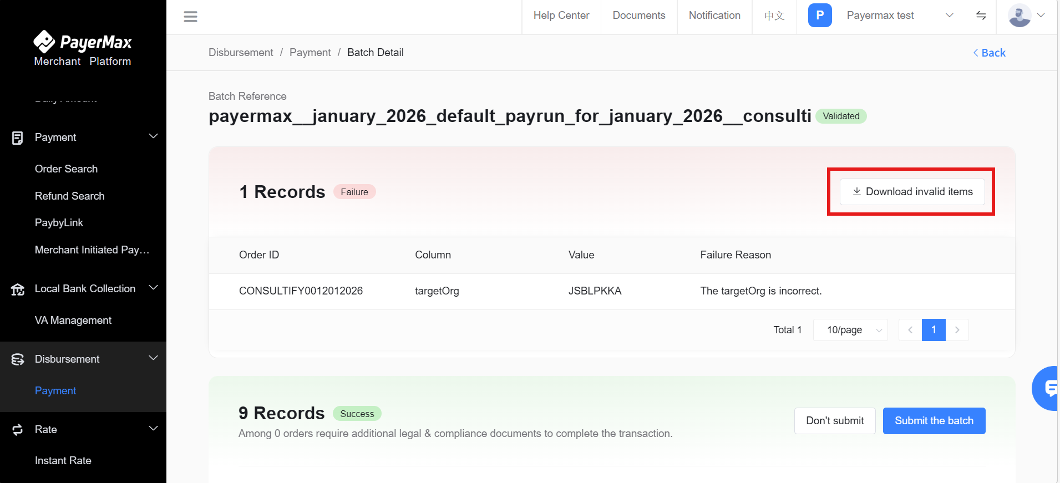Open the user avatar menu

[x=1026, y=16]
